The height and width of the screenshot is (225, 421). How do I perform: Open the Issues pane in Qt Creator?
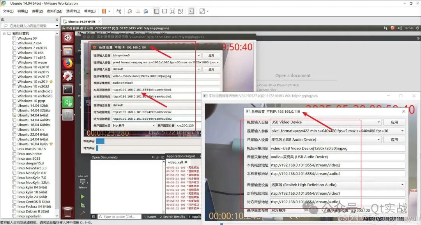150,216
